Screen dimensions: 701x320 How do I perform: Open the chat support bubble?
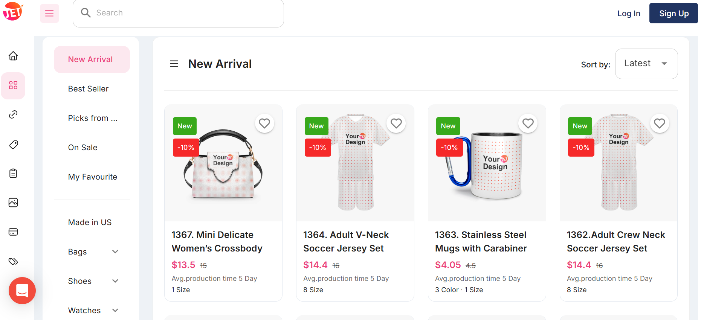coord(22,291)
